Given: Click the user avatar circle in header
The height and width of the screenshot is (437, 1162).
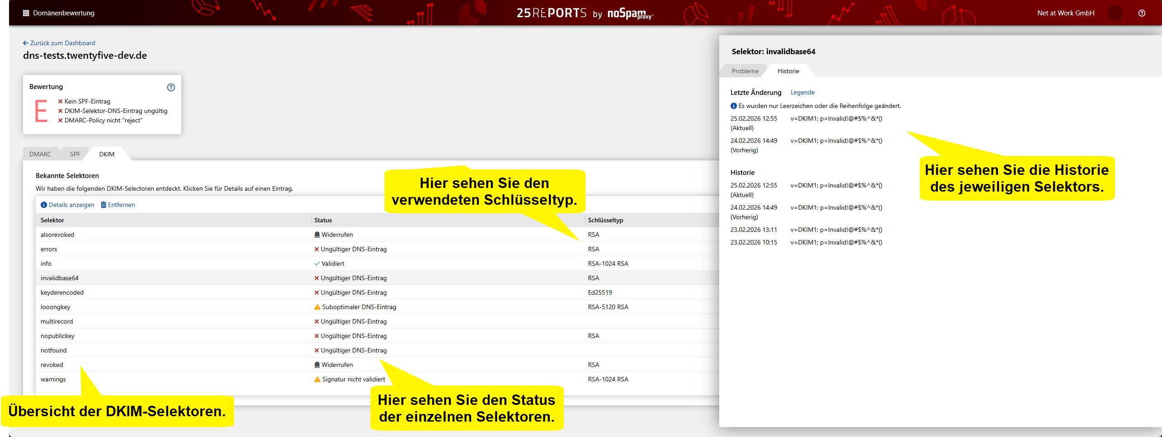Looking at the screenshot, I should pos(1115,13).
